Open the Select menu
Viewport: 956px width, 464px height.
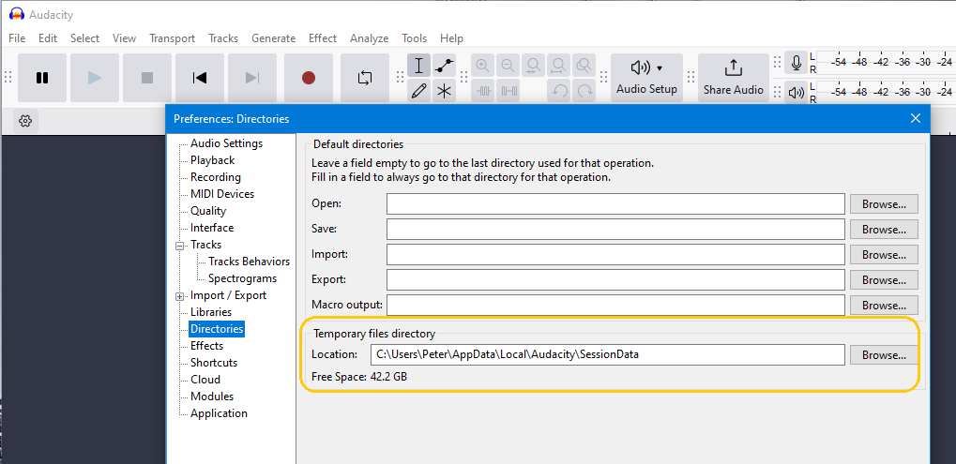tap(84, 37)
